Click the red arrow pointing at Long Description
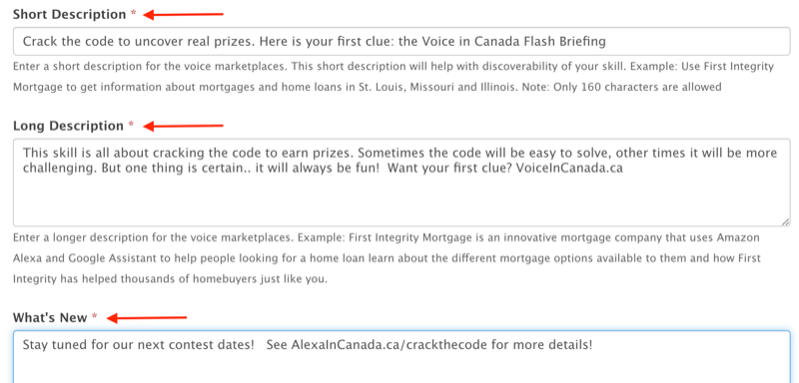This screenshot has width=799, height=383. tap(184, 126)
